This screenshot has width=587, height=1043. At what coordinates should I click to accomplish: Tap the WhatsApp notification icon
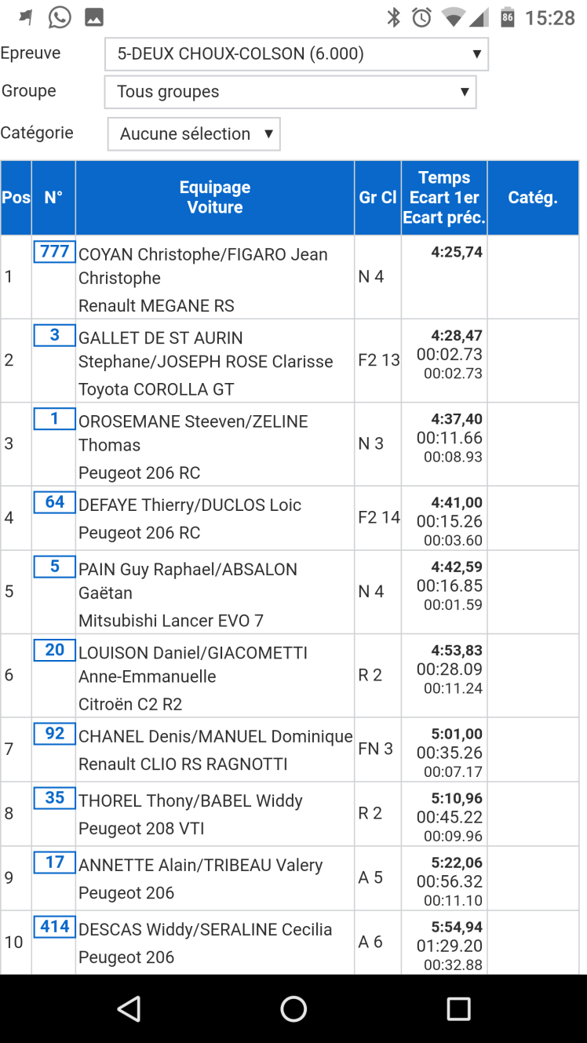point(60,16)
